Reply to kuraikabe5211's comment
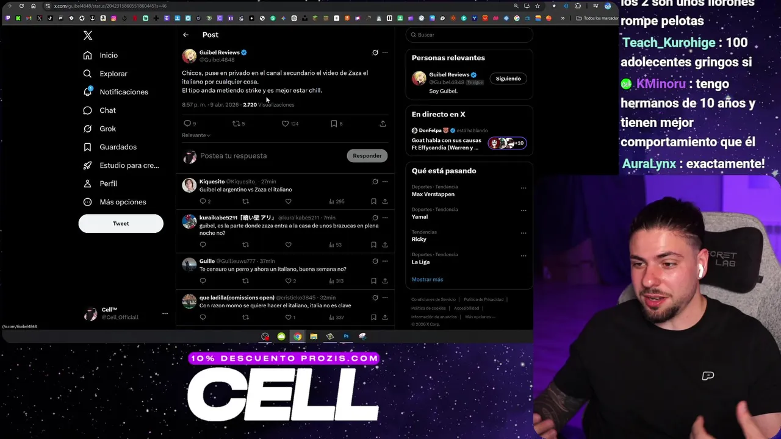The width and height of the screenshot is (781, 439). [x=203, y=245]
